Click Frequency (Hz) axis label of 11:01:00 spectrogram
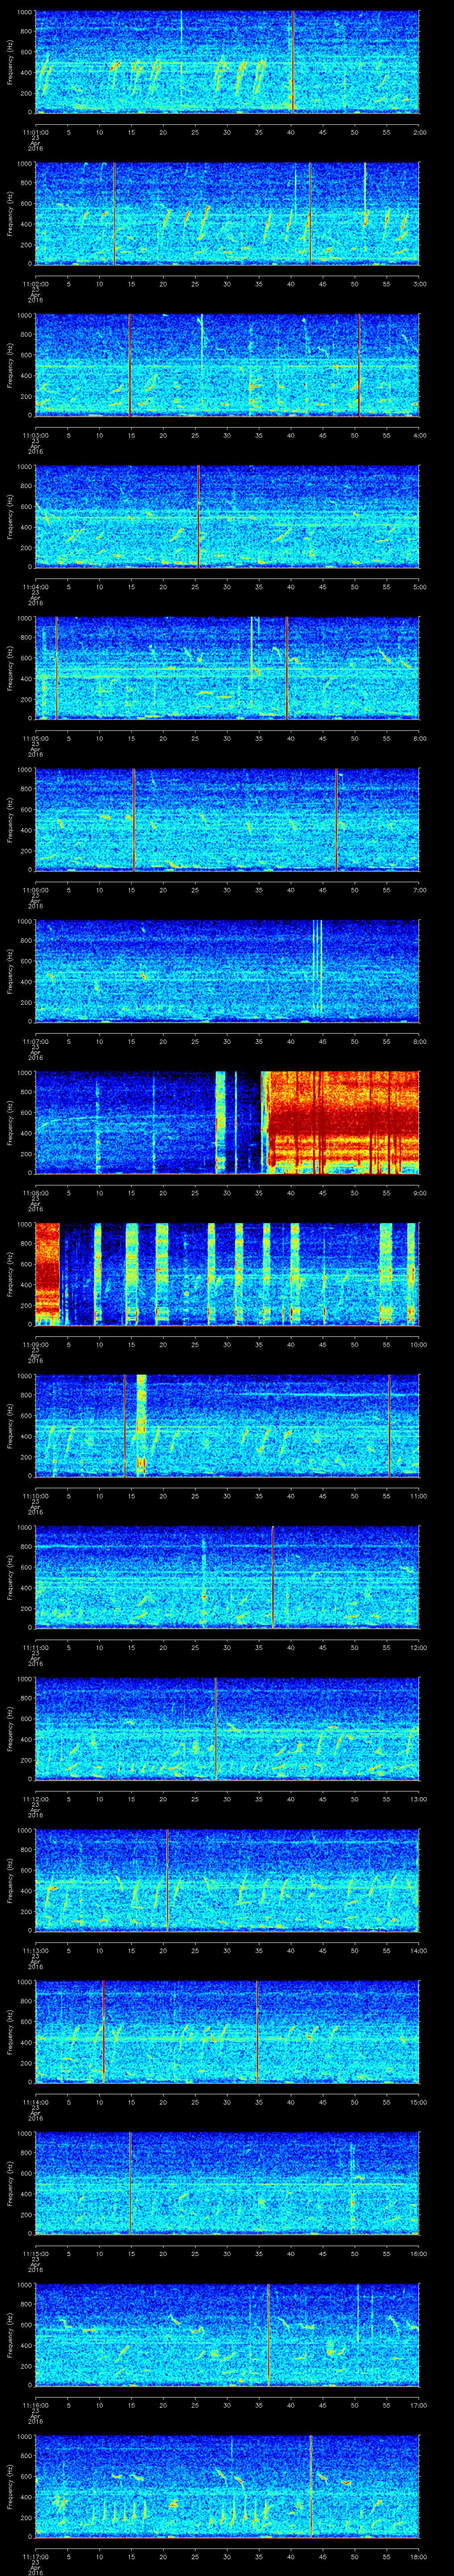454x2576 pixels. click(x=10, y=62)
